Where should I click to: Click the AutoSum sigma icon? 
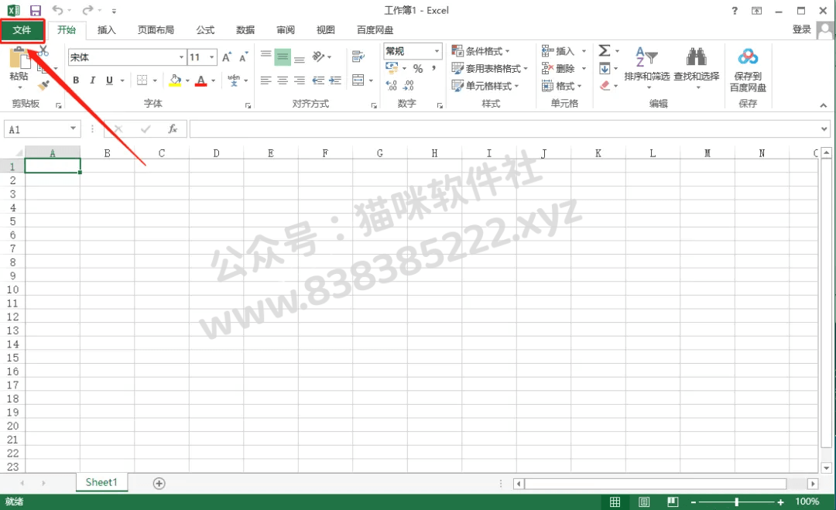click(604, 50)
